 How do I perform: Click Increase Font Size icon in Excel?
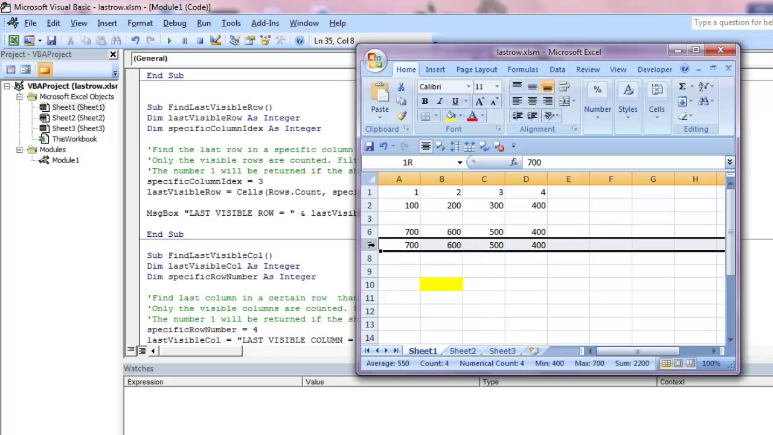(480, 101)
